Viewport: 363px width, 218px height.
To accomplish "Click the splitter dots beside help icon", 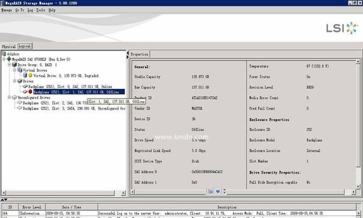I will (x=224, y=191).
